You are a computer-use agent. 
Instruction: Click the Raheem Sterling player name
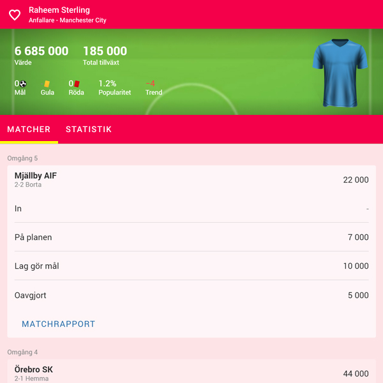tap(59, 10)
